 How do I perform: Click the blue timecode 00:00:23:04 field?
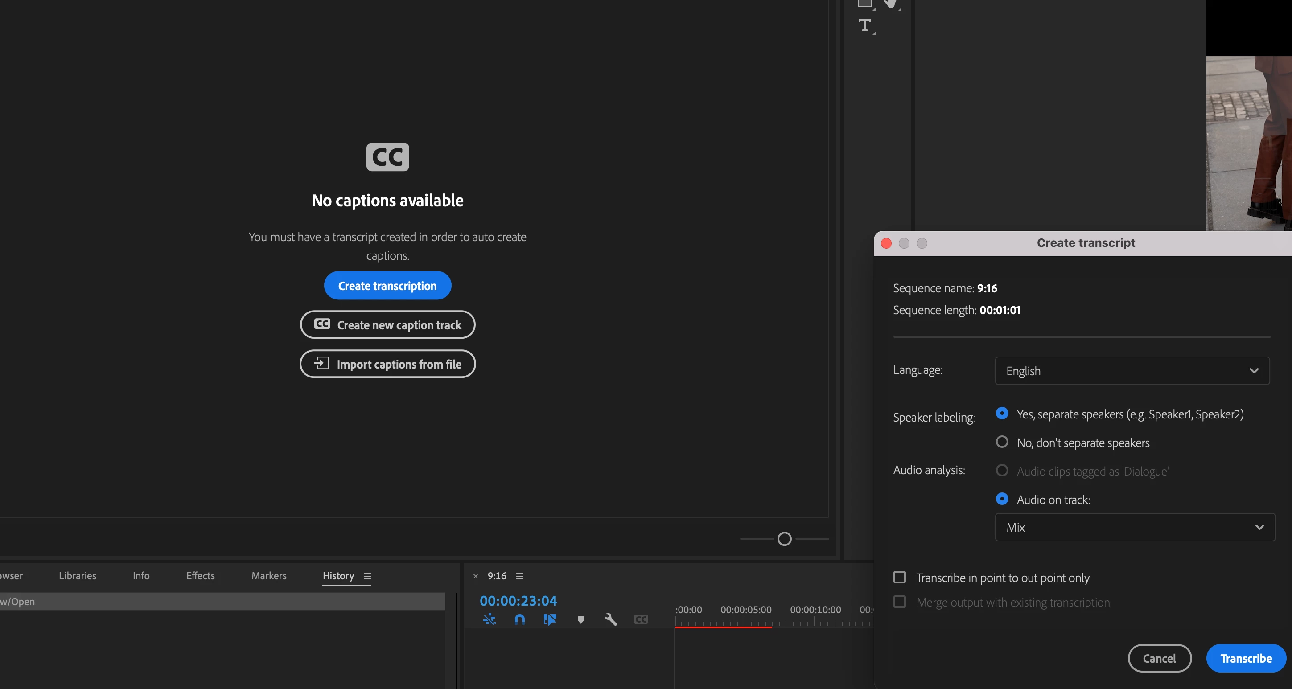point(518,600)
